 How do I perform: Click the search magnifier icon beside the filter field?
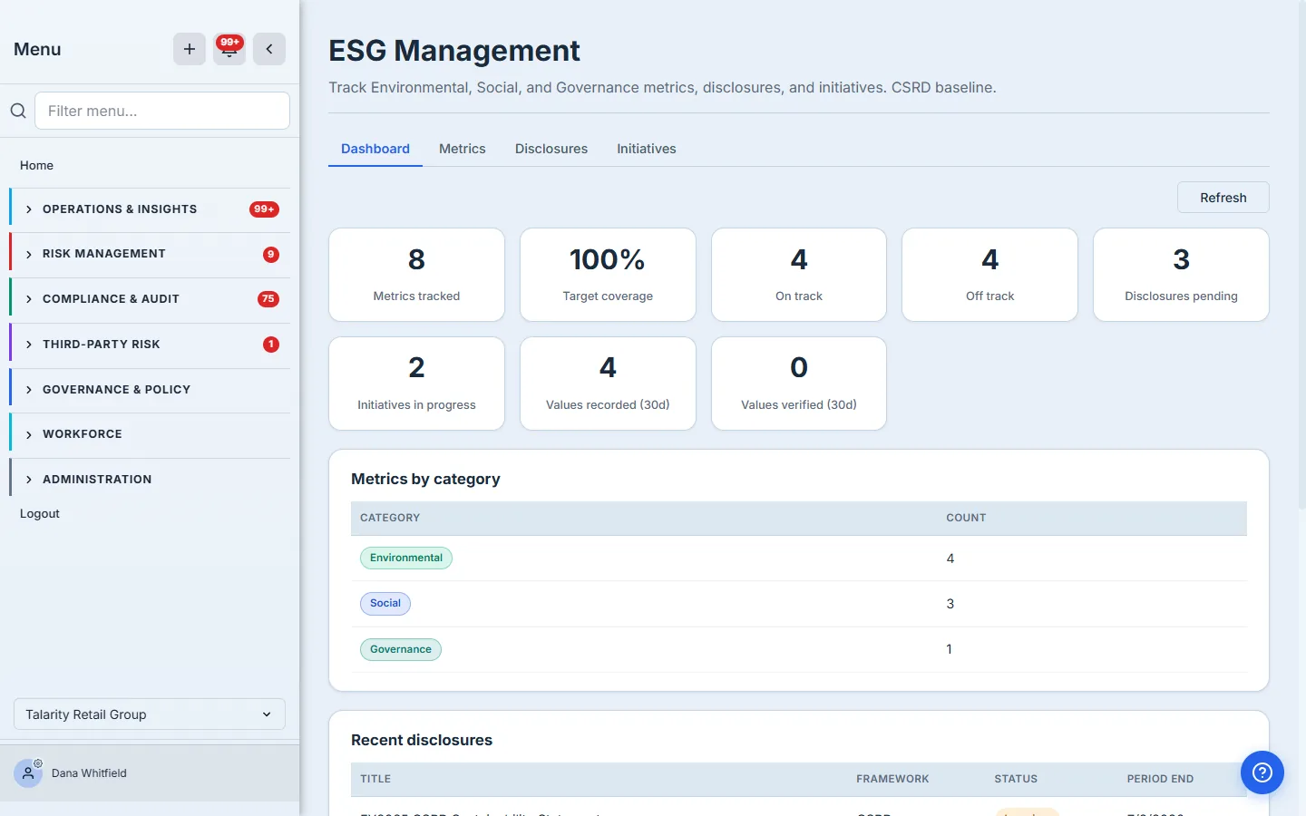(x=18, y=111)
